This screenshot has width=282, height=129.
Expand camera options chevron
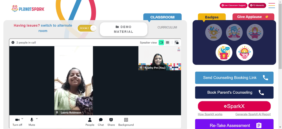[x=22, y=119]
